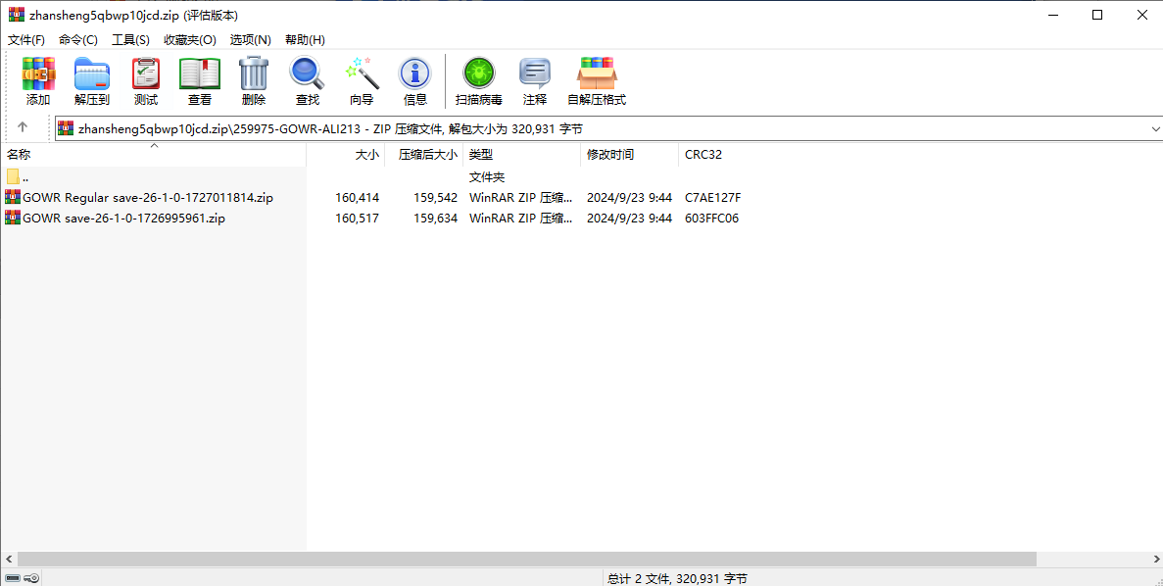1163x586 pixels.
Task: Minimize the WinRAR window
Action: (1051, 15)
